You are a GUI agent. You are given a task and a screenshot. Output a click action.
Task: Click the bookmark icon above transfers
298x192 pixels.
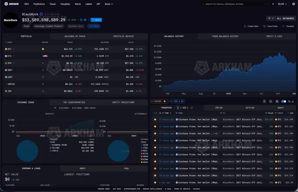271,101
